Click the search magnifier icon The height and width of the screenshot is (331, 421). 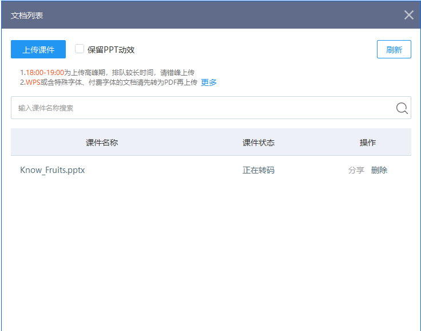[402, 108]
